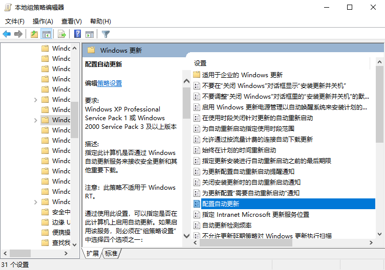This screenshot has height=270, width=385.
Task: Go up one level with folder-arrow icon
Action: (34, 34)
